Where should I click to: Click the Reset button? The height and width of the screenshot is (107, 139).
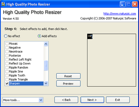68,76
